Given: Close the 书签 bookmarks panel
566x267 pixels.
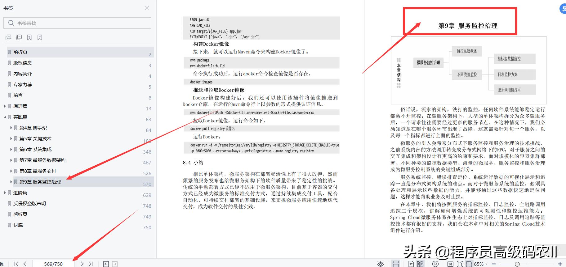Looking at the screenshot, I should (147, 8).
